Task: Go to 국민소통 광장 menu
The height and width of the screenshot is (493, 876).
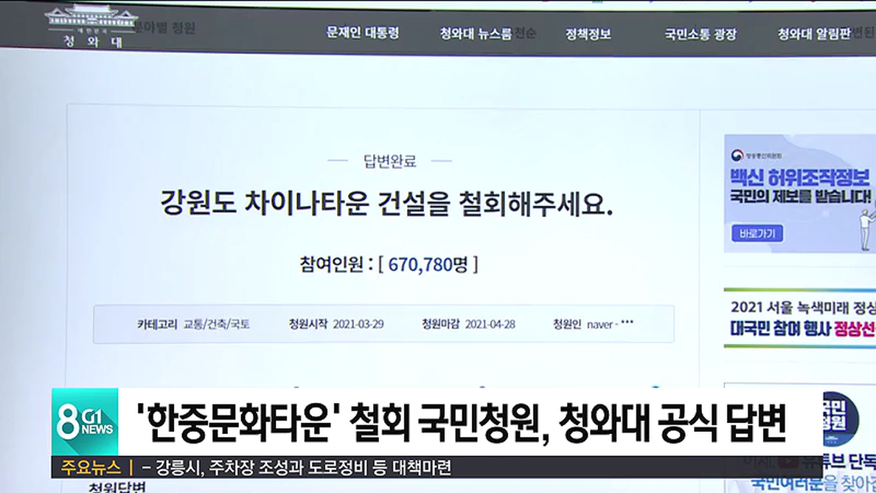Action: (700, 34)
